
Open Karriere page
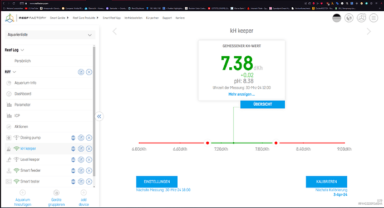(180, 18)
